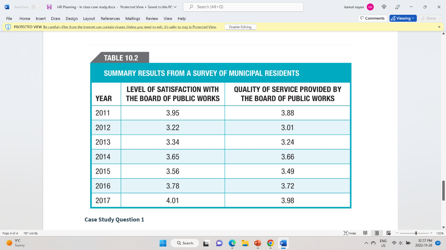Open Task View from the taskbar
The height and width of the screenshot is (250, 446).
pos(206,243)
